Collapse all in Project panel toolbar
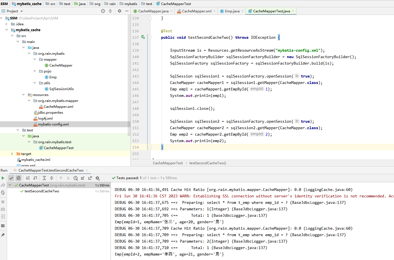The image size is (394, 260). (x=110, y=11)
